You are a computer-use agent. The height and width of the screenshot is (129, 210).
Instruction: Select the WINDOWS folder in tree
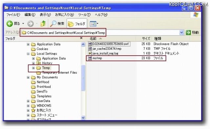44,106
